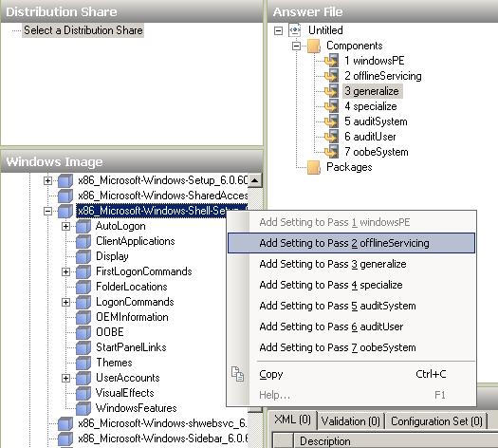This screenshot has width=498, height=448.
Task: Collapse the Components folder in Answer File
Action: pyautogui.click(x=296, y=47)
